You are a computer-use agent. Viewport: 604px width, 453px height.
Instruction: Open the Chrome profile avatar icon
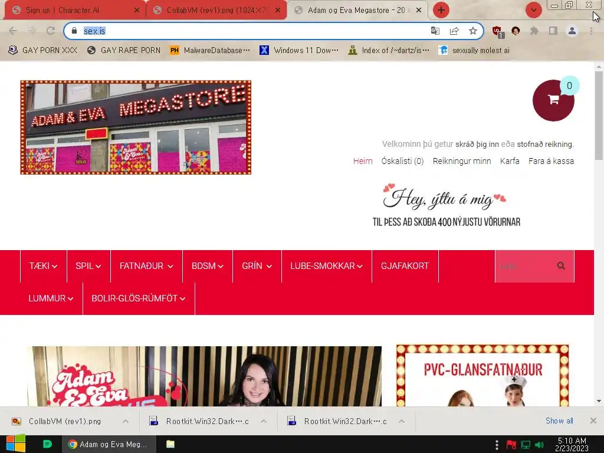point(572,31)
